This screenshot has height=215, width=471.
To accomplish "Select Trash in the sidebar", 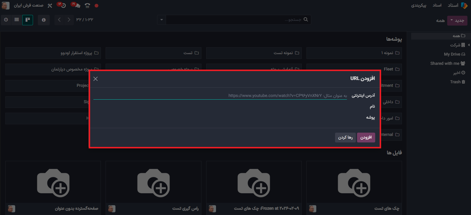I will pos(457,82).
